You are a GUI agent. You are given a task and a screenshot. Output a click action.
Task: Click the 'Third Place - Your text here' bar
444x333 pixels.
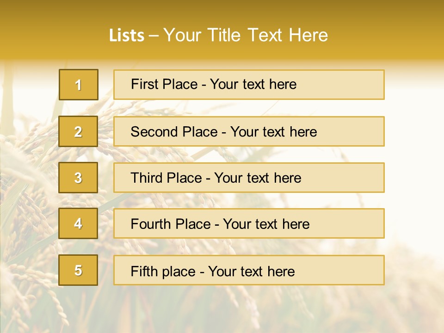249,178
